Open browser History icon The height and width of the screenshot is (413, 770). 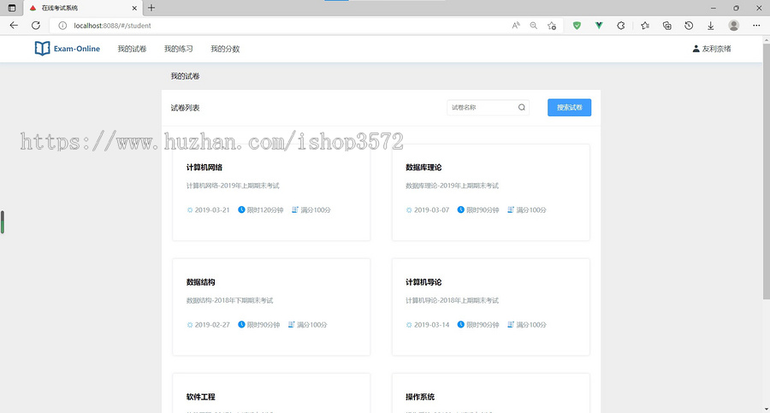(x=689, y=26)
